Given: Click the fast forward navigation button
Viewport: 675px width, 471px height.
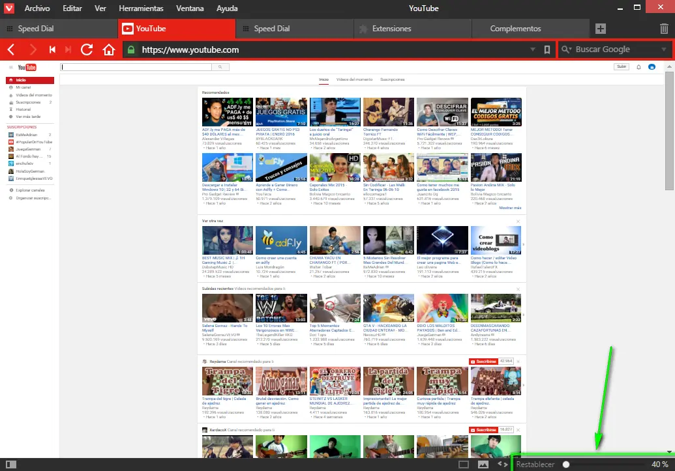Looking at the screenshot, I should click(68, 50).
